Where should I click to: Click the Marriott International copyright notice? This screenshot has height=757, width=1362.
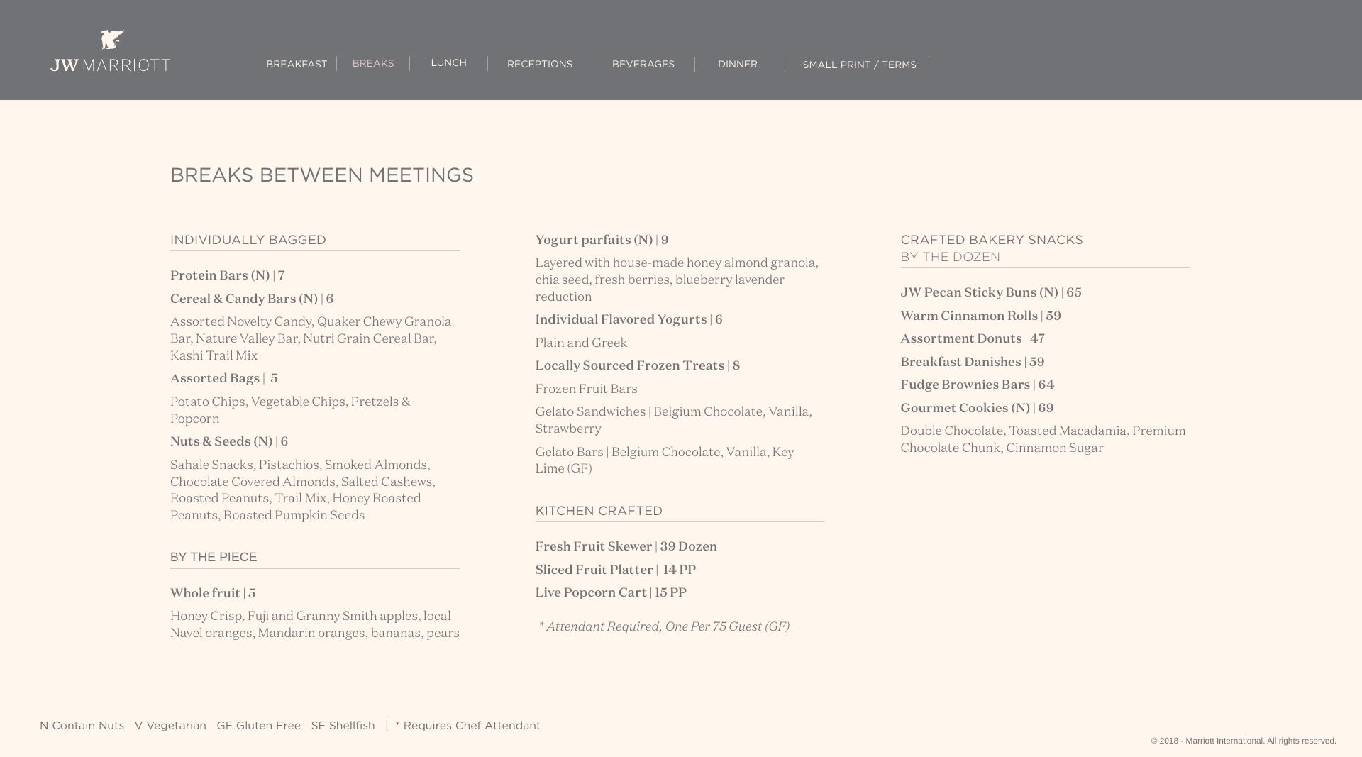[1243, 741]
